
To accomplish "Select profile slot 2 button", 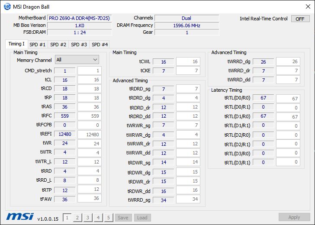I will (77, 218).
